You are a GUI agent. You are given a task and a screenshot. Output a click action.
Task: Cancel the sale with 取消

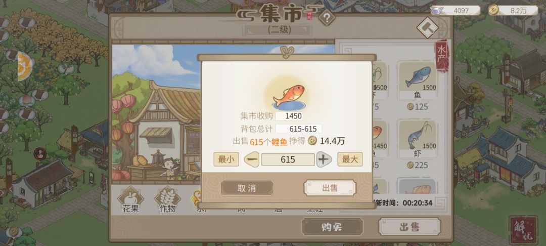[x=247, y=188]
